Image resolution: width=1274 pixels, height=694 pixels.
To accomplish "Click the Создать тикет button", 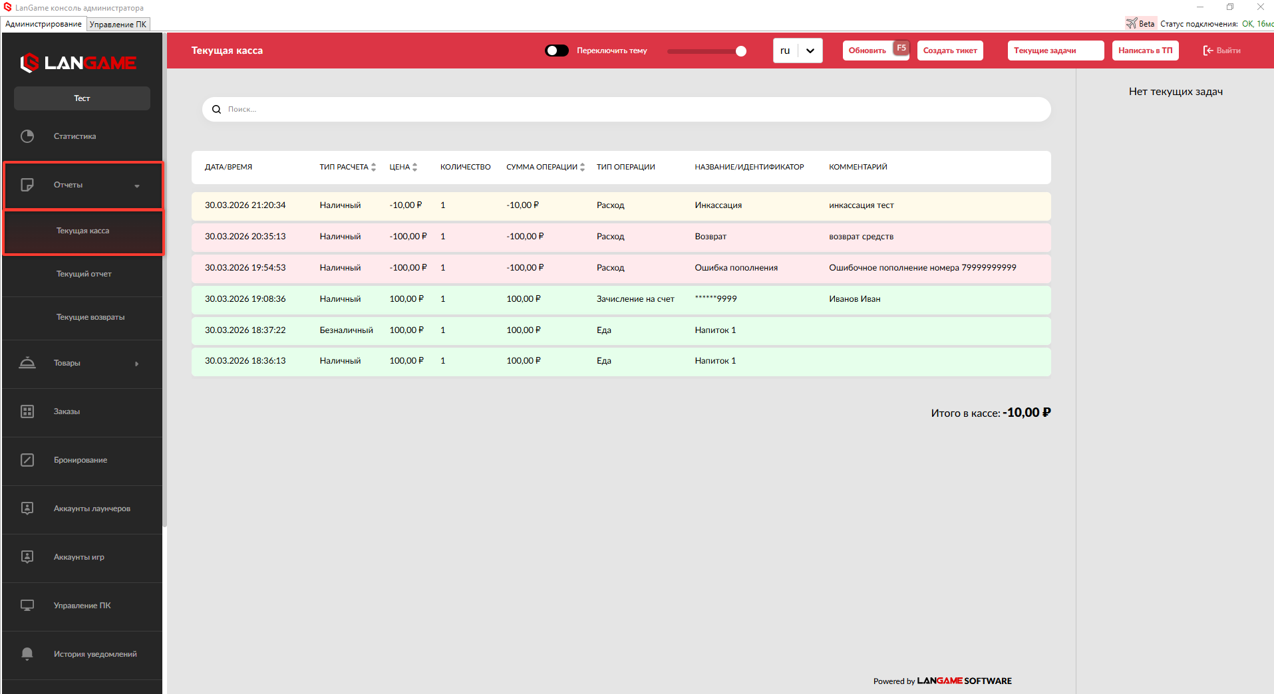I will click(x=950, y=51).
